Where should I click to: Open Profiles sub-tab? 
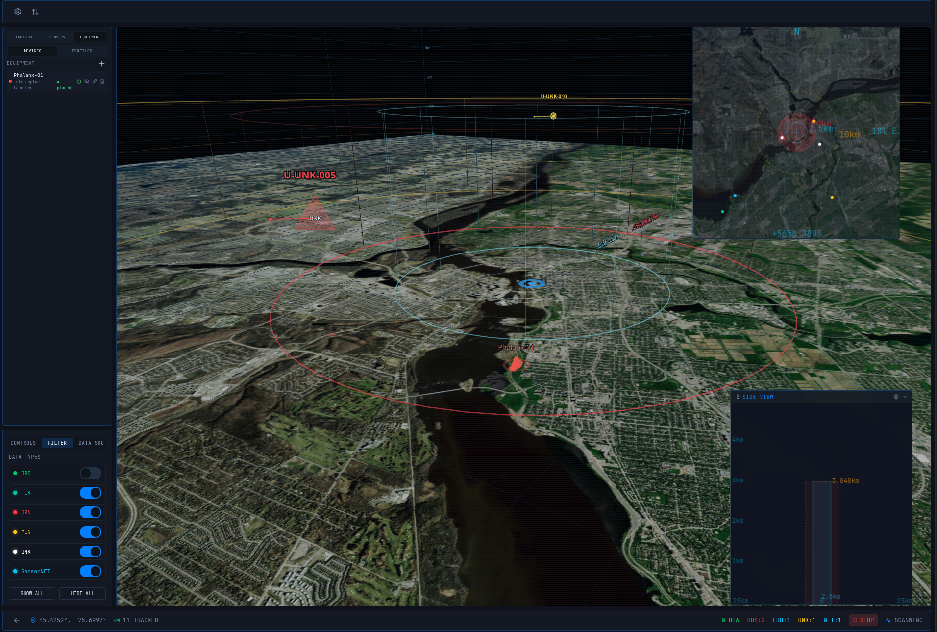(82, 51)
